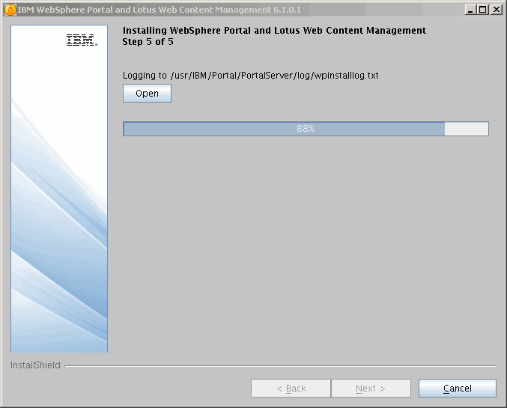This screenshot has height=408, width=507.
Task: Click the disabled Next button
Action: click(371, 389)
